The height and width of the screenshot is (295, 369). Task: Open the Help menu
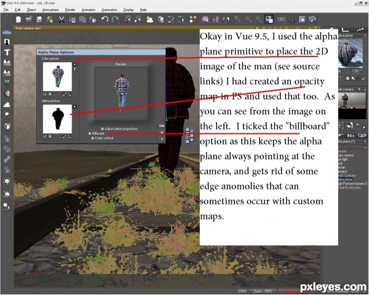(x=143, y=10)
